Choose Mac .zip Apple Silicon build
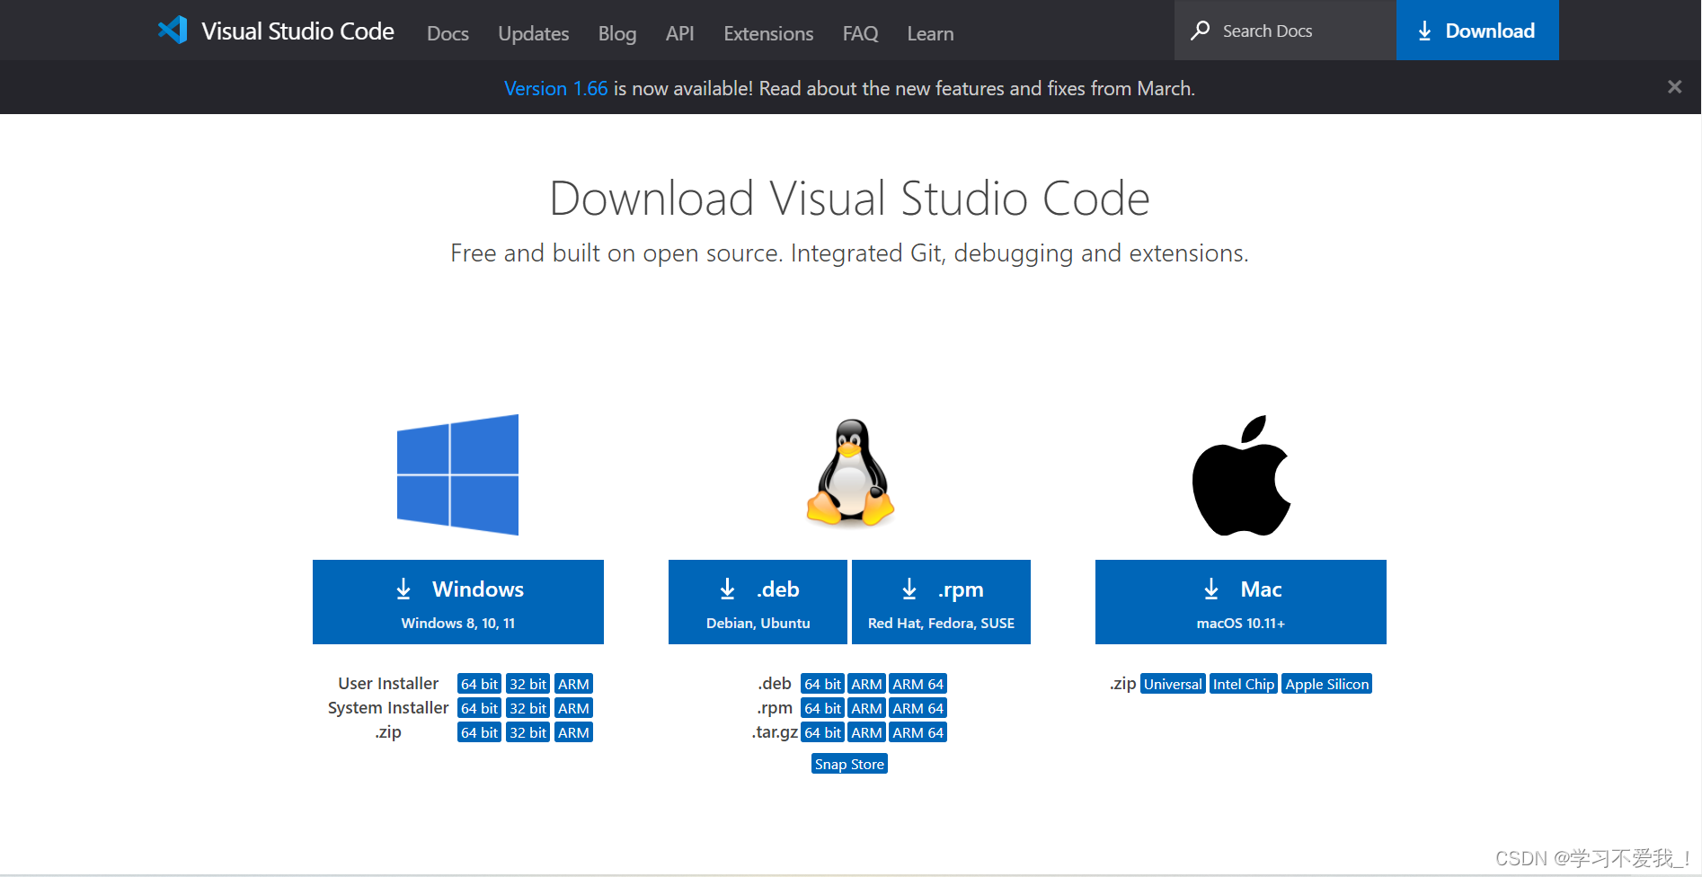 point(1326,684)
